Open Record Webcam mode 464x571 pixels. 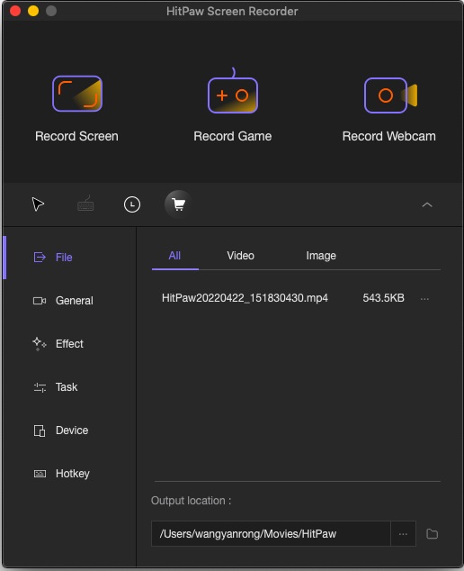click(389, 108)
